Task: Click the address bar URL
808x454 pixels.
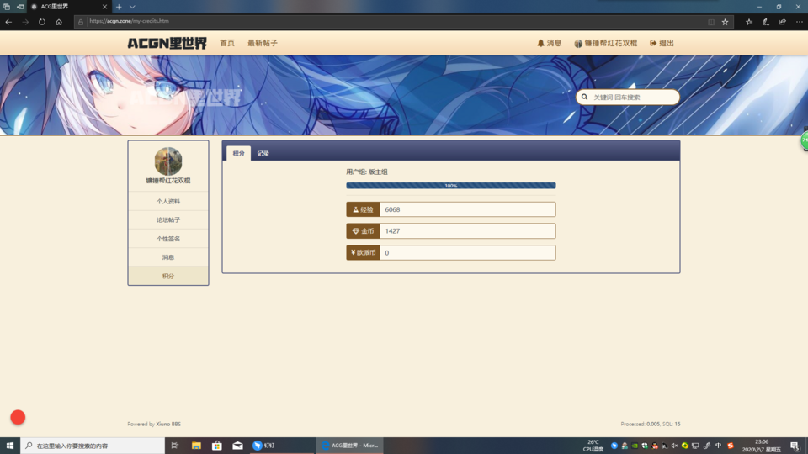Action: coord(130,21)
